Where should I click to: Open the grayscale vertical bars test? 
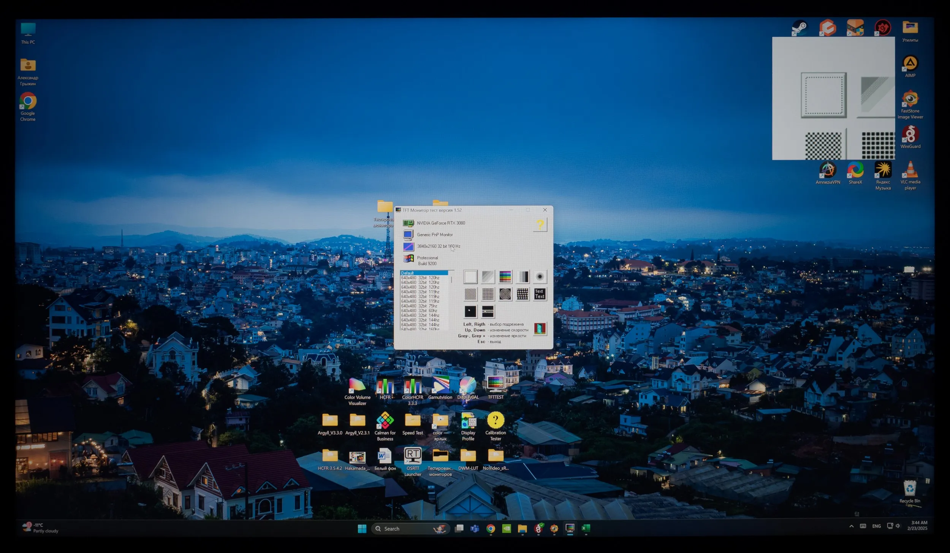pyautogui.click(x=523, y=277)
